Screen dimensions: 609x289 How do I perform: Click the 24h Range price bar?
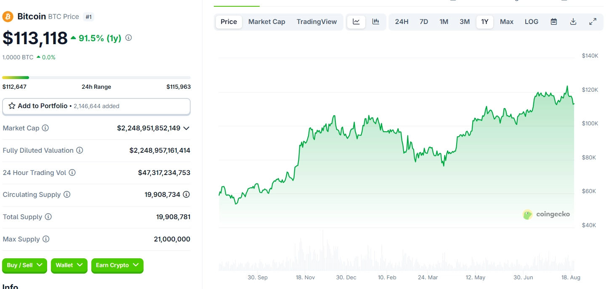click(96, 77)
